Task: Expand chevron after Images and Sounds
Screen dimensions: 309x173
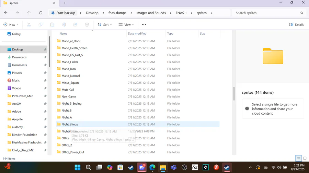Action: [x=171, y=13]
